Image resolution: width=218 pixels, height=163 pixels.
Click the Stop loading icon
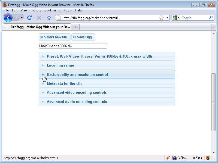[x=39, y=17]
